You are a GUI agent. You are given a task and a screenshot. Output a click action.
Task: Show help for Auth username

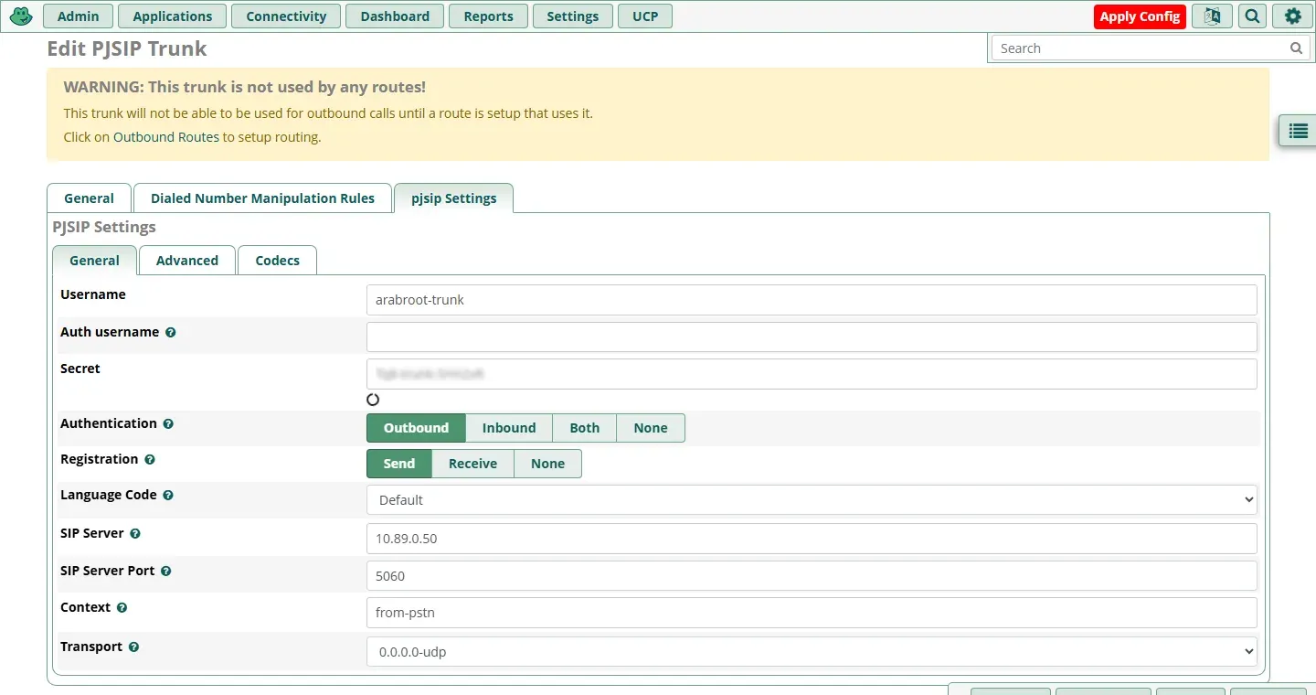[x=170, y=333]
